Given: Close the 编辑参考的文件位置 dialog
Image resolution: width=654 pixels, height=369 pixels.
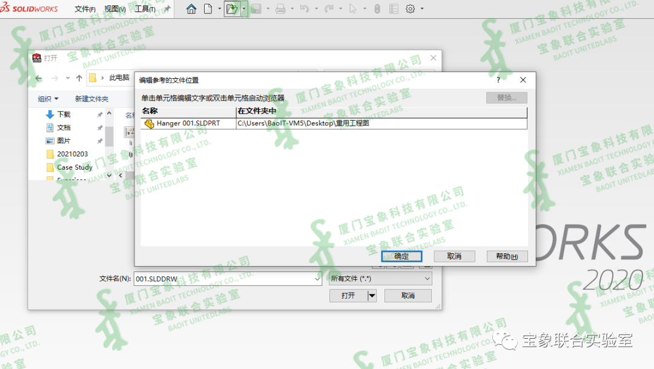Looking at the screenshot, I should (523, 80).
